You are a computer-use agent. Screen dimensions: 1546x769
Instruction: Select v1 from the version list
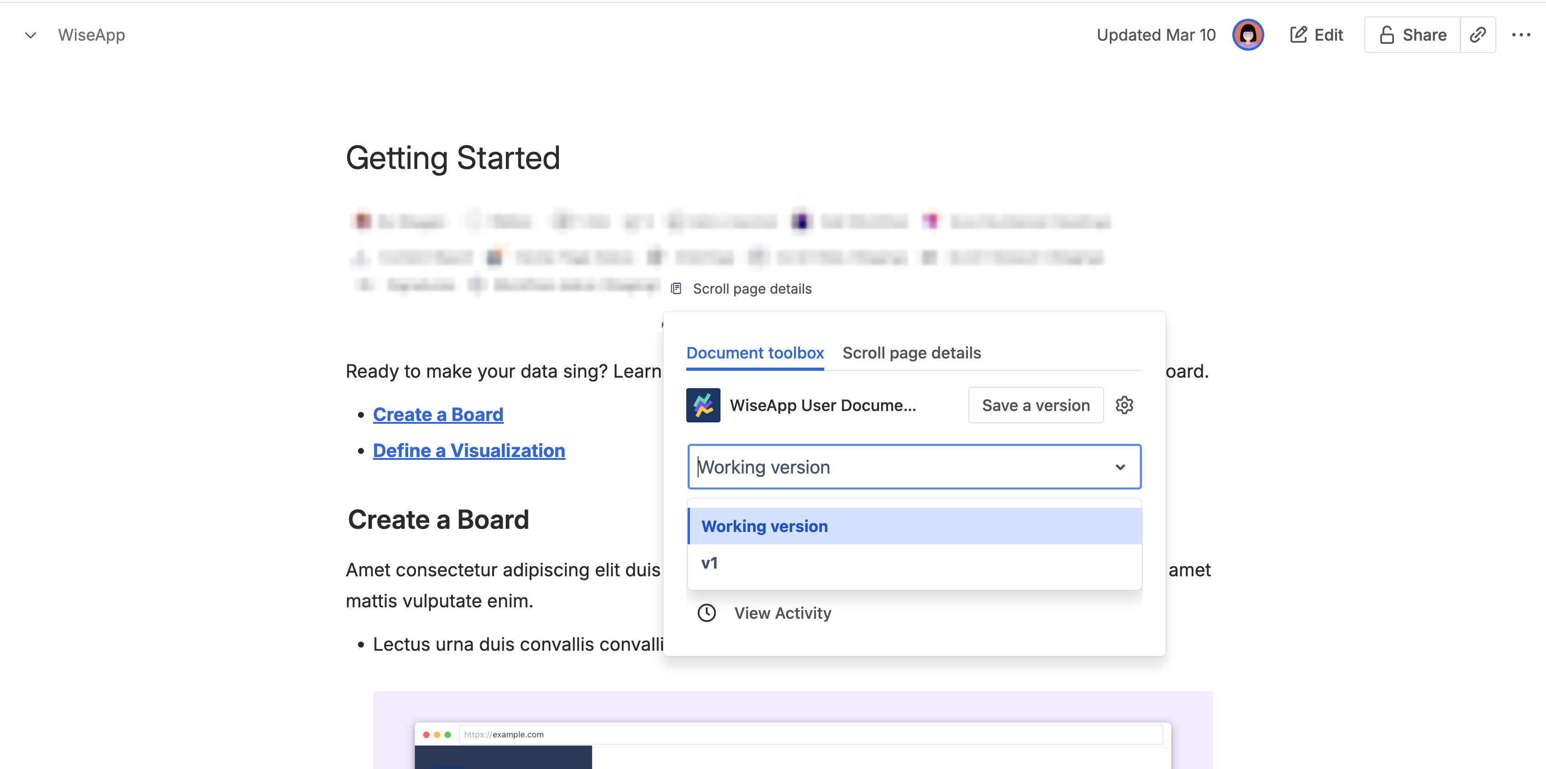710,563
